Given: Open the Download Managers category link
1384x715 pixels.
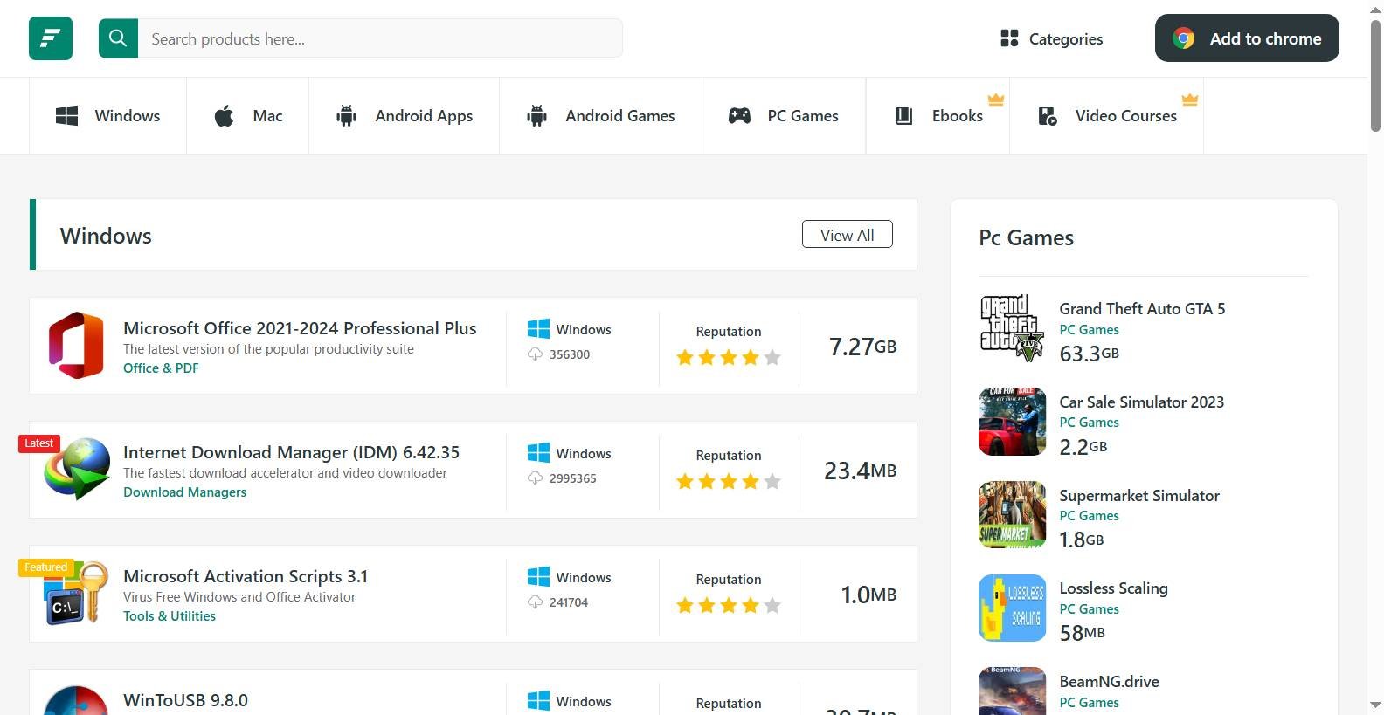Looking at the screenshot, I should [184, 492].
